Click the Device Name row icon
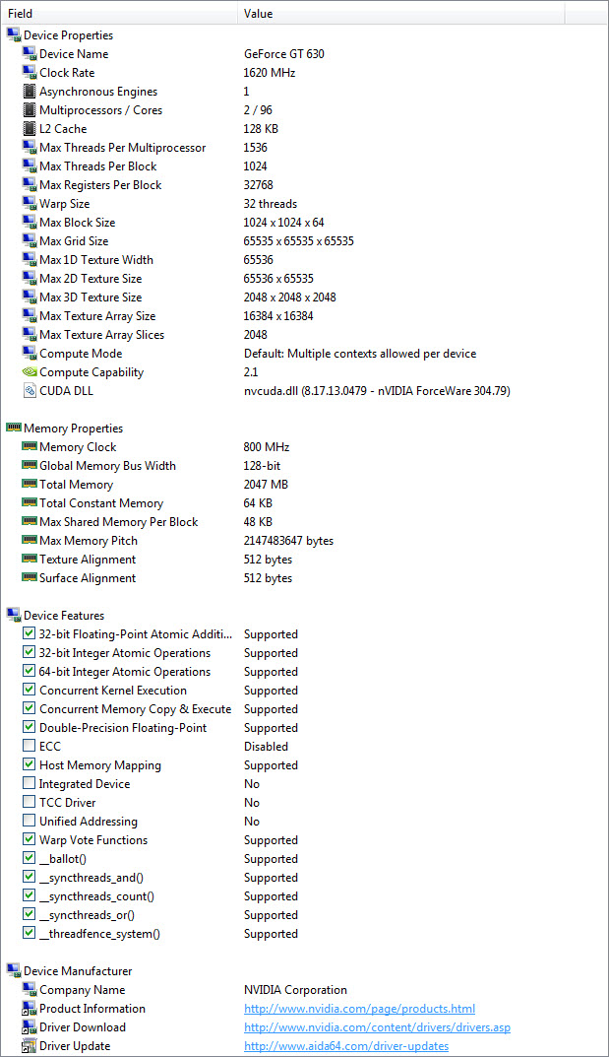 (x=29, y=53)
